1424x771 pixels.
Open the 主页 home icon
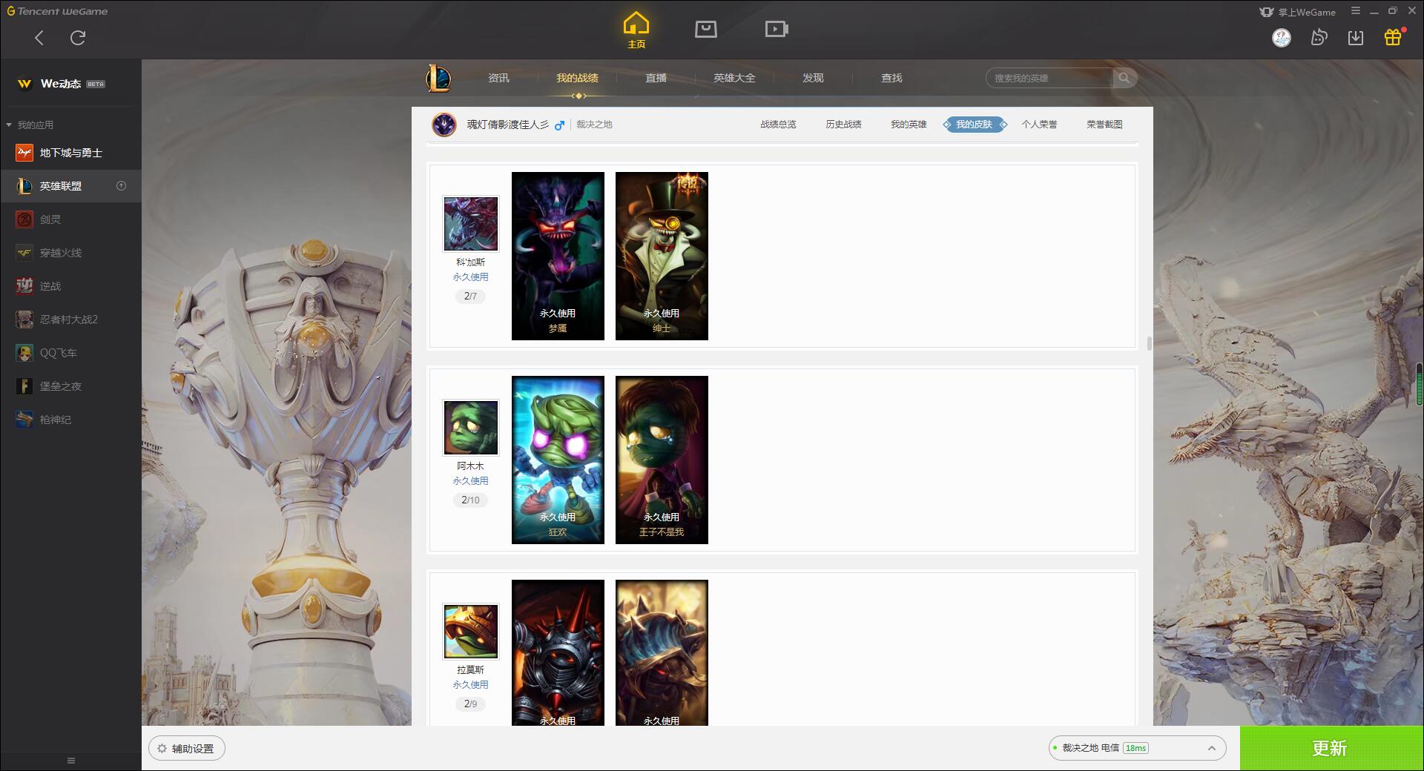[636, 30]
